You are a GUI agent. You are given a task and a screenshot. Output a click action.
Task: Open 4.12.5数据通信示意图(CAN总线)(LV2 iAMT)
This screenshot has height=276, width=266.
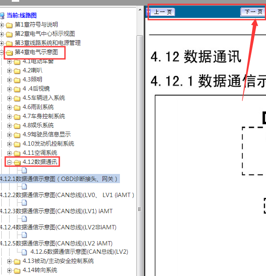point(56,243)
